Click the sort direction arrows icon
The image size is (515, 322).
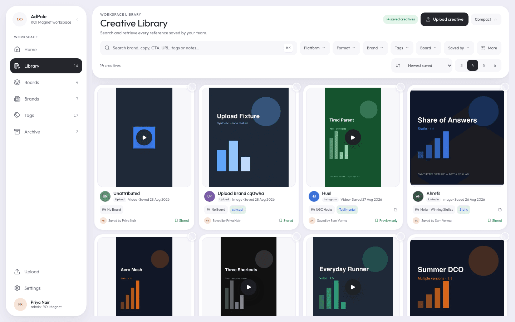398,65
